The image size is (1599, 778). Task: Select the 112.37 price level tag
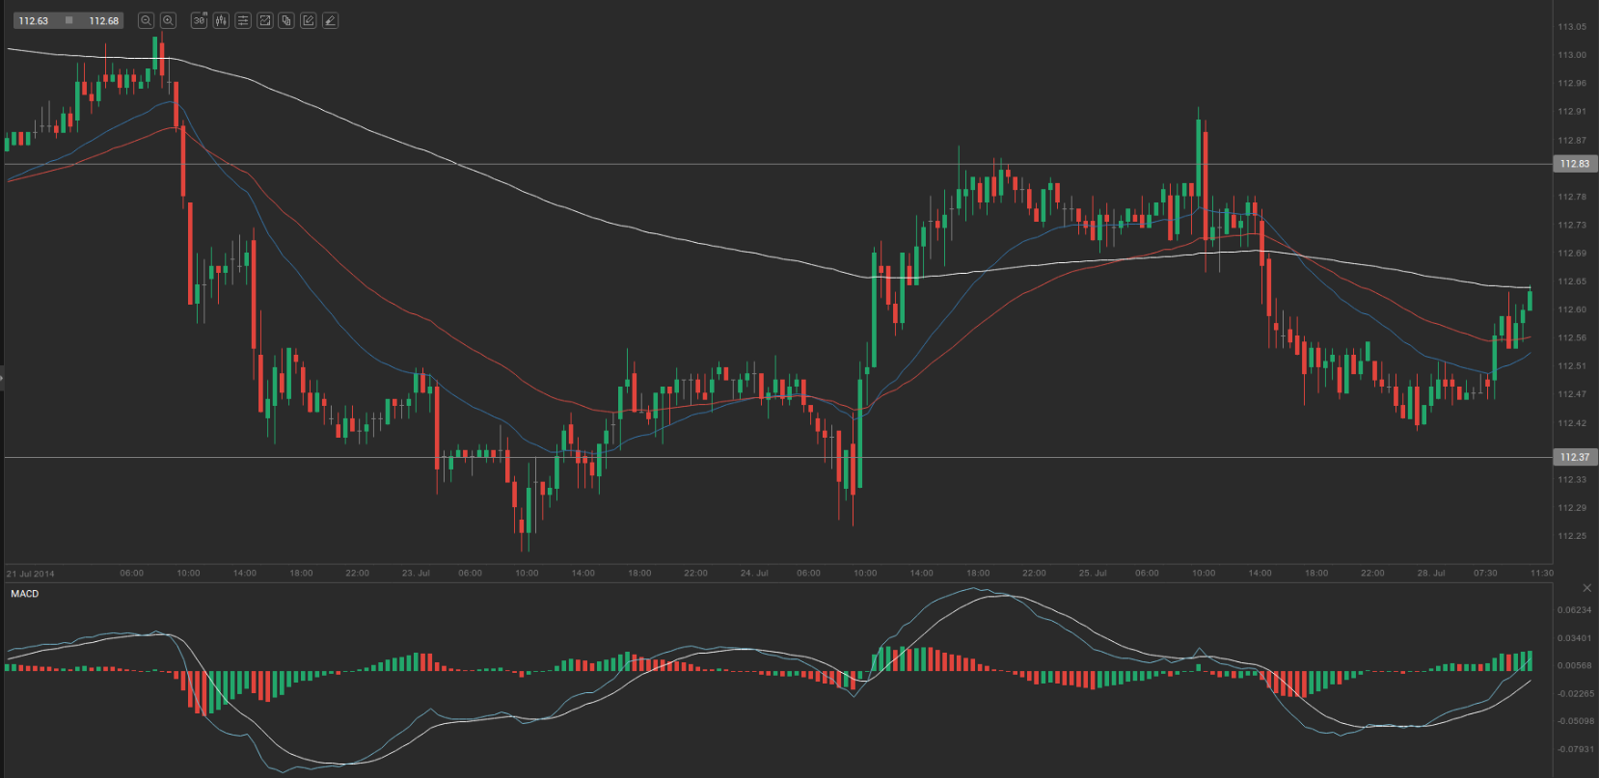click(x=1574, y=457)
